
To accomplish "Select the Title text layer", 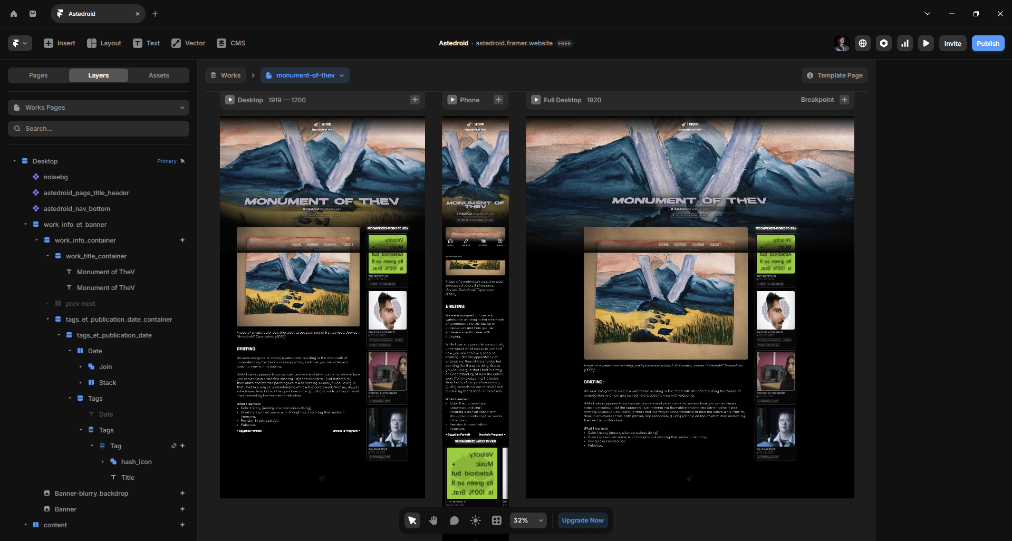I will [128, 478].
